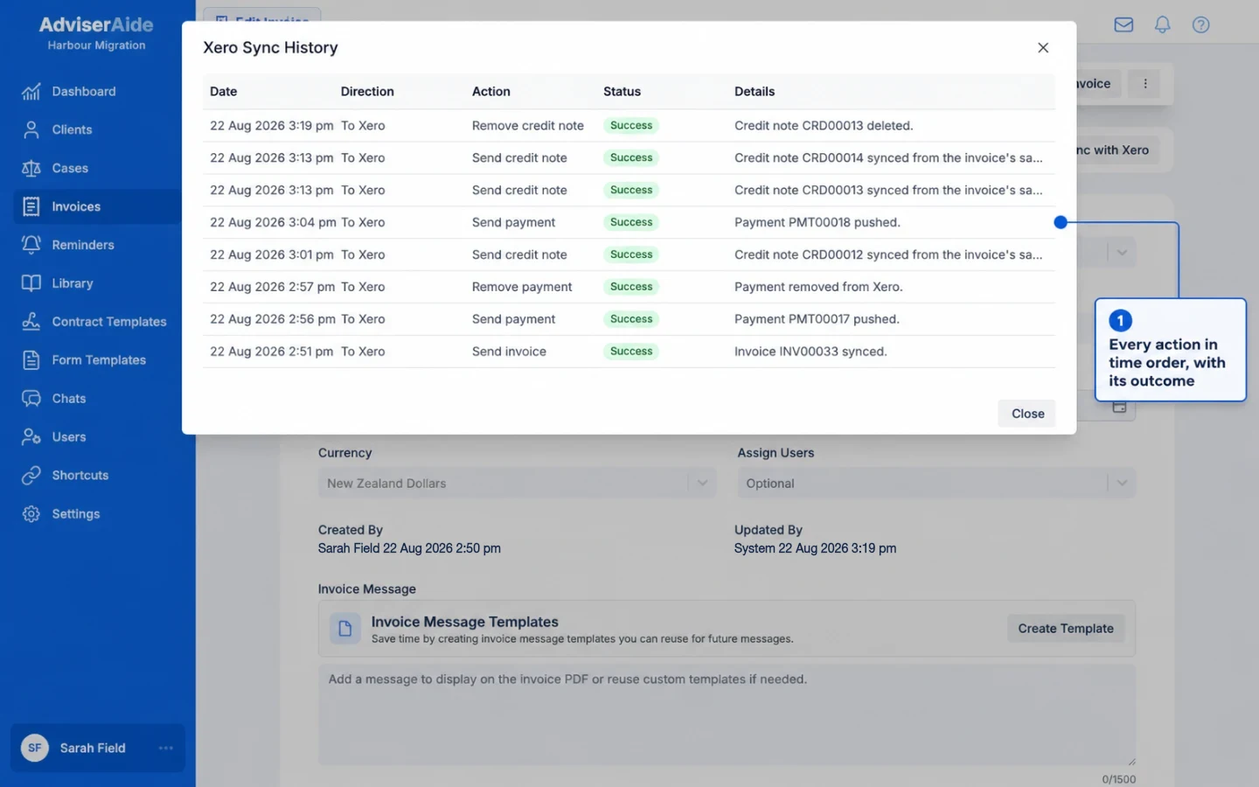
Task: Open Settings gear icon
Action: point(31,514)
